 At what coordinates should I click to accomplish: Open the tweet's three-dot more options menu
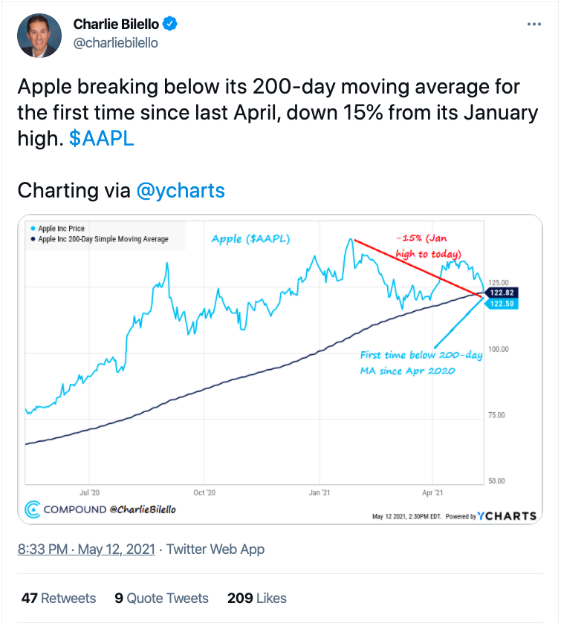534,25
